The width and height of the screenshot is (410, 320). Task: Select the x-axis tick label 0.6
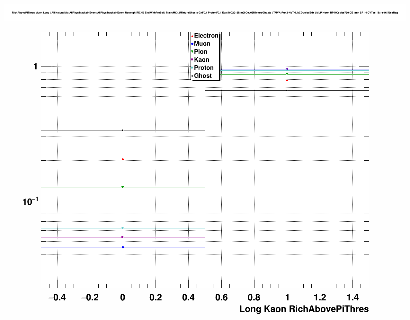pyautogui.click(x=221, y=298)
